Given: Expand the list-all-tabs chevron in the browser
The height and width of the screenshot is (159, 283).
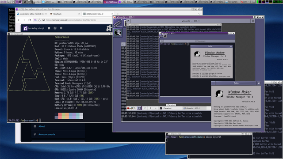Looking at the screenshot, I should pos(199,14).
